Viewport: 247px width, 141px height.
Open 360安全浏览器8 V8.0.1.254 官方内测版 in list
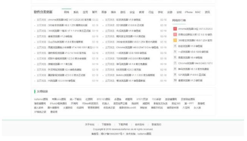point(137,42)
